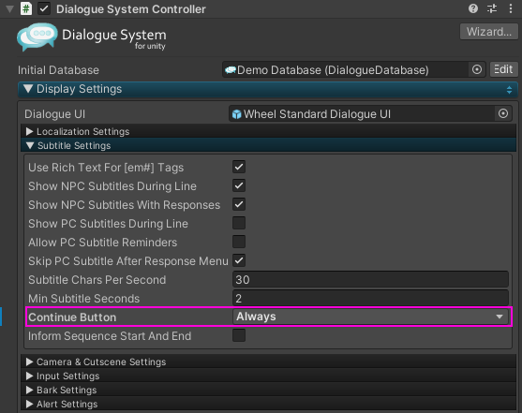The height and width of the screenshot is (413, 522).
Task: Click the Wizard... button
Action: click(488, 32)
